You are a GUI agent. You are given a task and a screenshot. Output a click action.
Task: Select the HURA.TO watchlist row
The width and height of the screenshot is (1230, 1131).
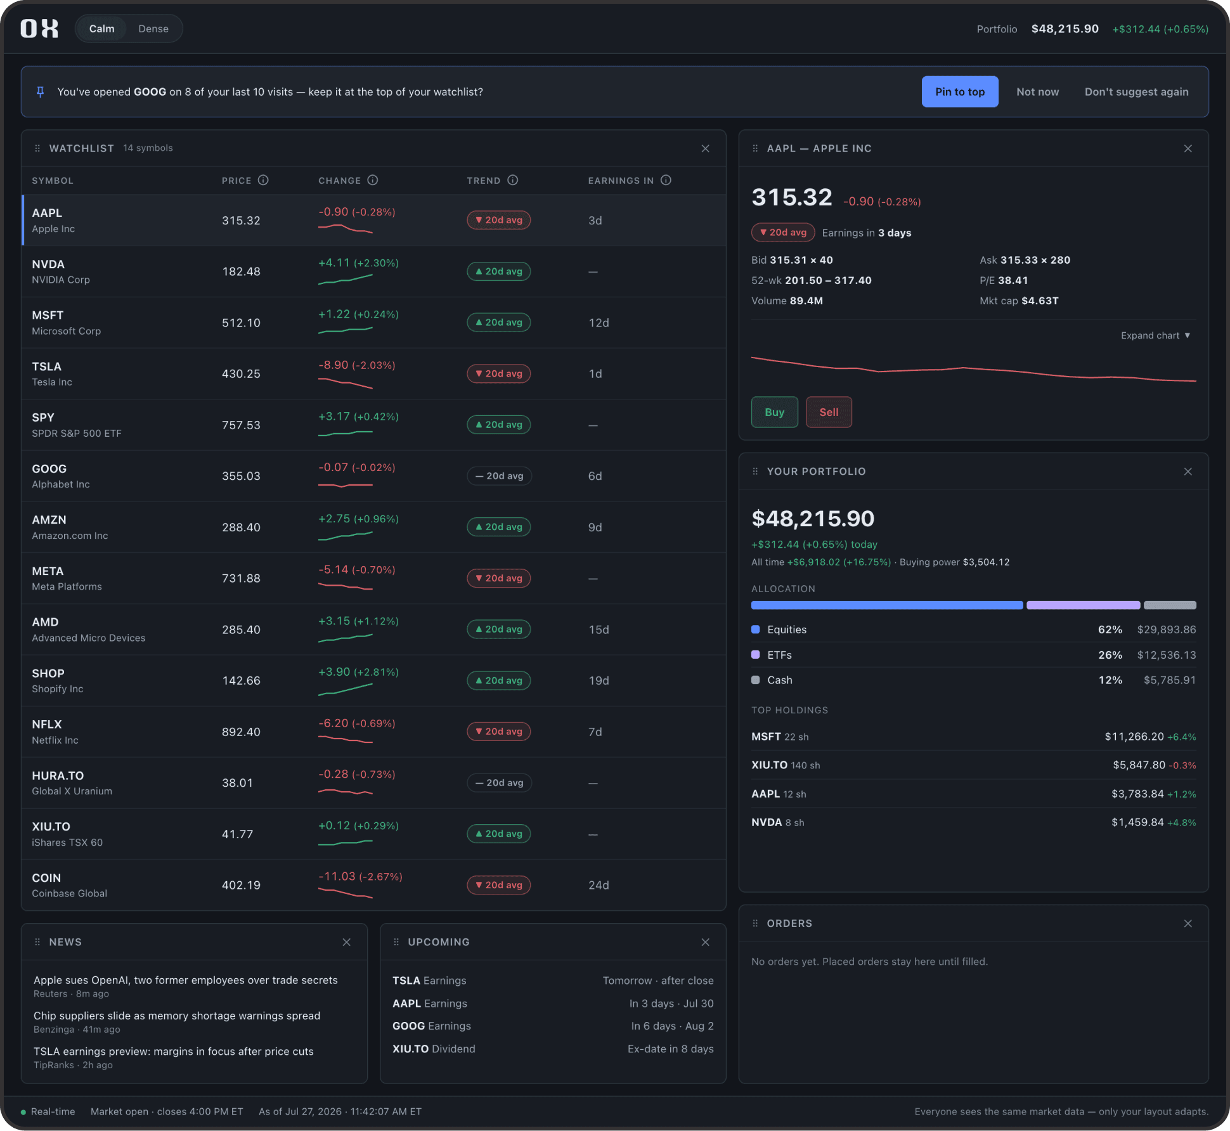(374, 783)
